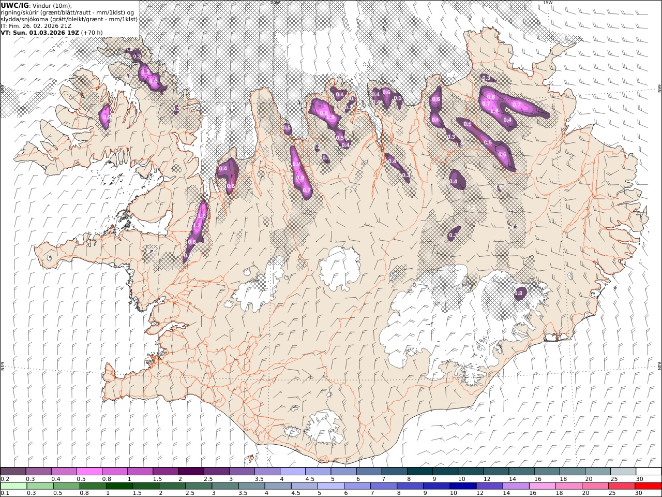This screenshot has height=497, width=662.
Task: Click the '0.3' value on the Vatnajökull glacier patch
Action: coord(519,294)
